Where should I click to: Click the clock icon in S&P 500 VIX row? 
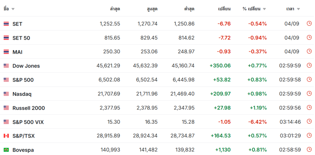pos(309,122)
